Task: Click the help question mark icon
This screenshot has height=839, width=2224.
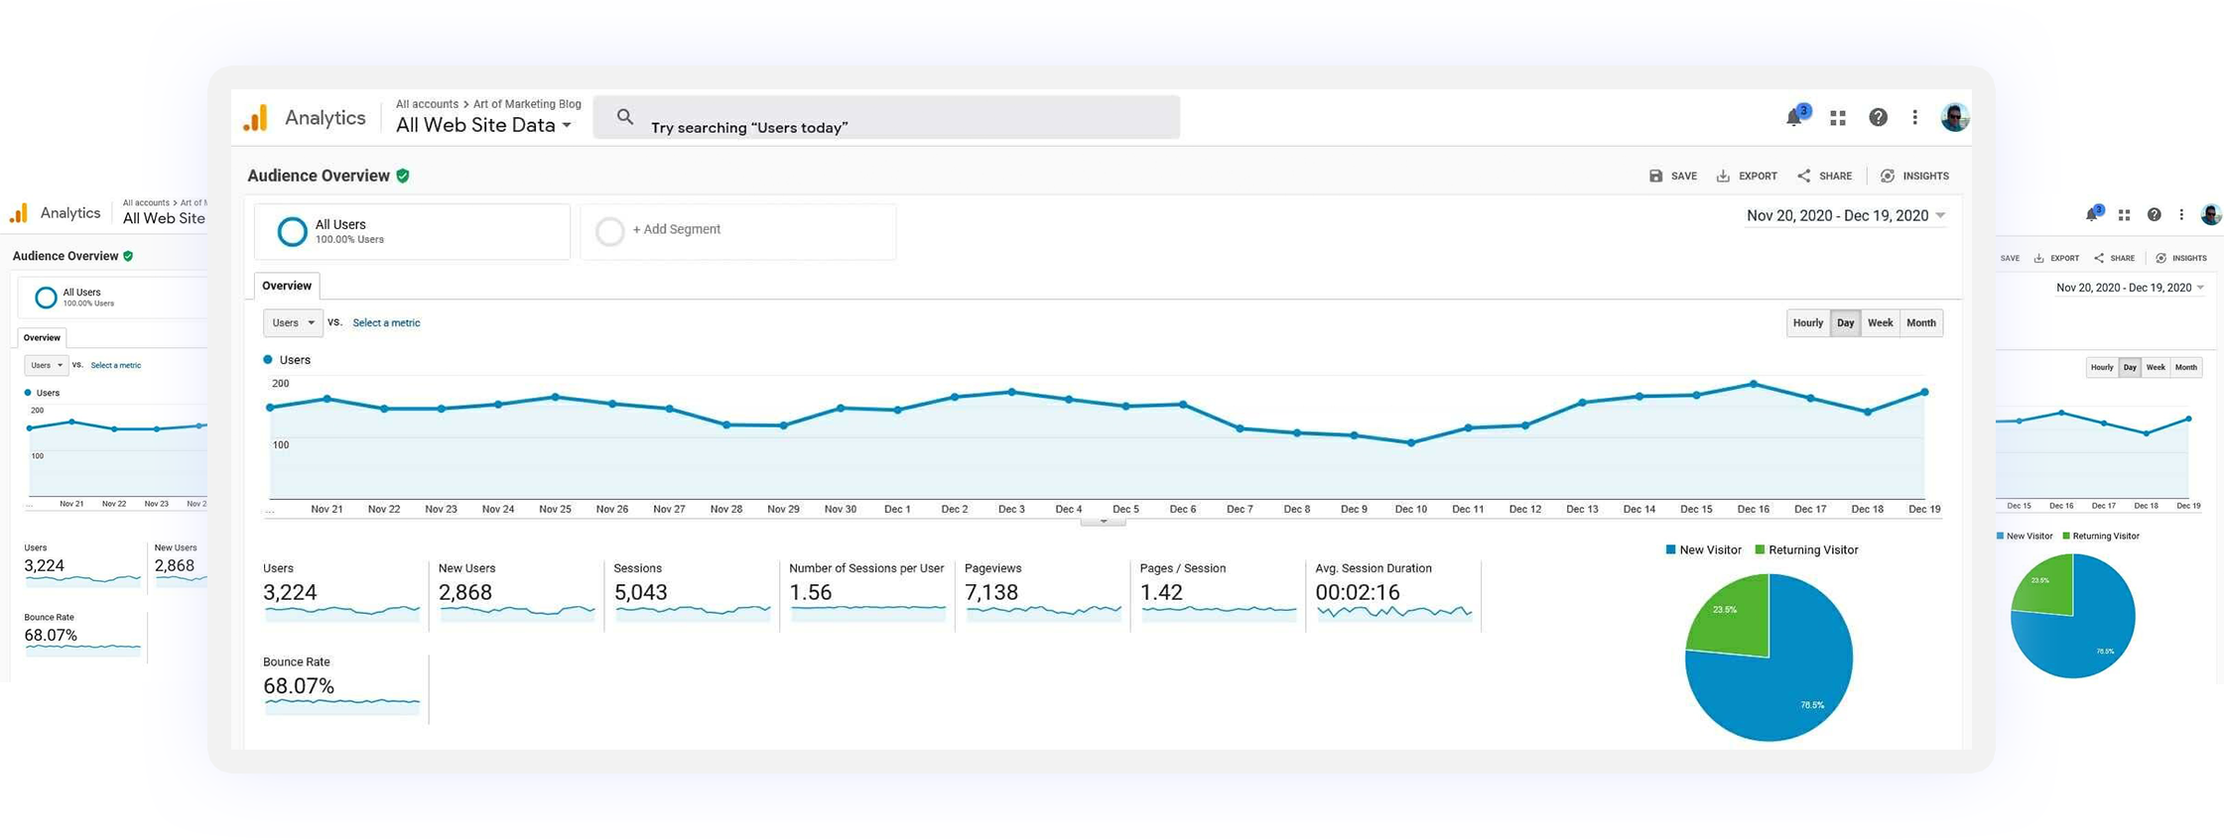Action: click(x=1878, y=117)
